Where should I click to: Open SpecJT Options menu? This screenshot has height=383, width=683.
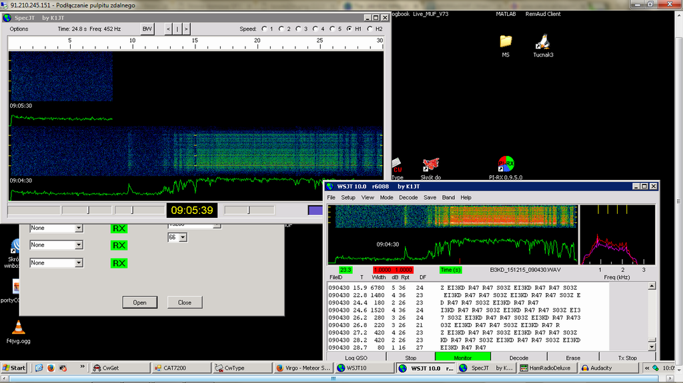tap(19, 29)
